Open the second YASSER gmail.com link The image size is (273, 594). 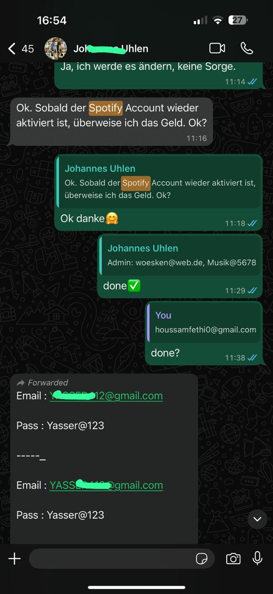coord(106,485)
